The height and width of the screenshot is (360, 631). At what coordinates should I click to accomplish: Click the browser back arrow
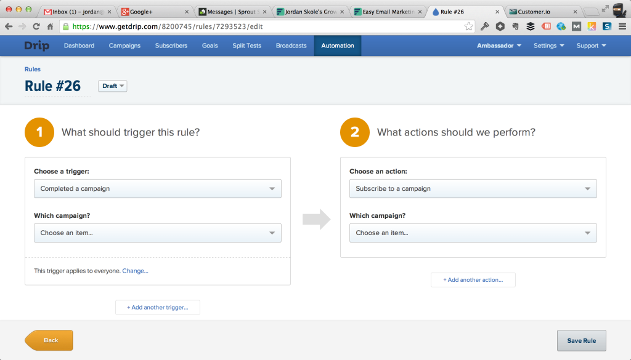pyautogui.click(x=9, y=26)
